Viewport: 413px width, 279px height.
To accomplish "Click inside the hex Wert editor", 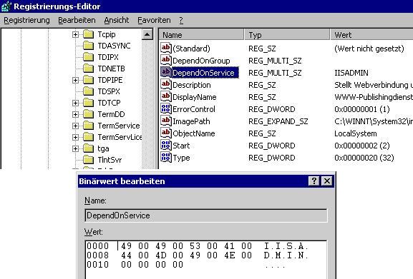I will click(x=206, y=260).
